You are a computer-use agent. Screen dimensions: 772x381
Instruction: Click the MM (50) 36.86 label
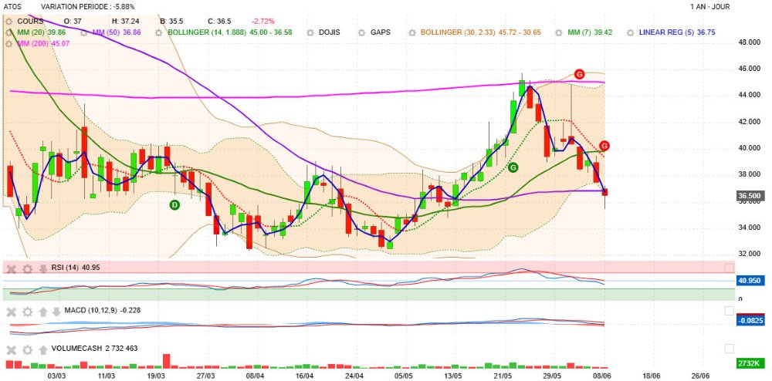coord(117,32)
